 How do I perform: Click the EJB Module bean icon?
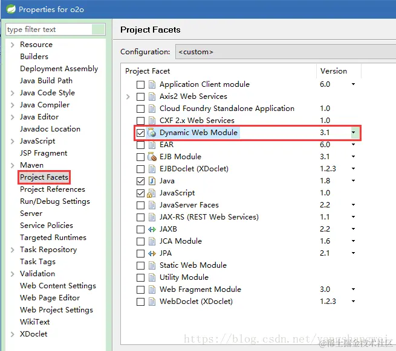152,157
